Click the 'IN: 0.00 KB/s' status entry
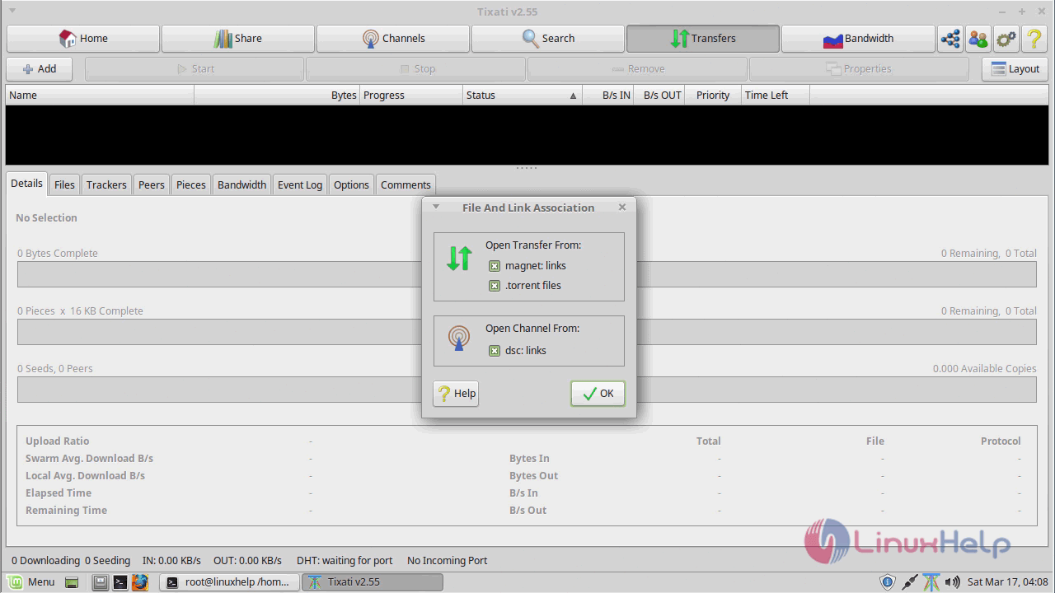 pyautogui.click(x=171, y=561)
